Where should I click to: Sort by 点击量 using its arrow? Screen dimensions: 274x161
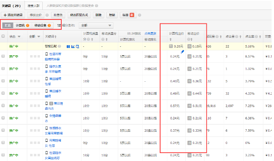coord(240,36)
